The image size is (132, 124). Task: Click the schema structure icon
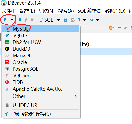(79, 20)
